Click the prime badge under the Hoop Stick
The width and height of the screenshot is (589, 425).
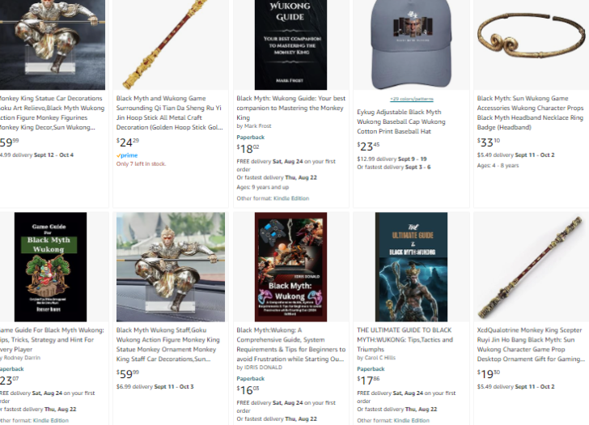127,155
